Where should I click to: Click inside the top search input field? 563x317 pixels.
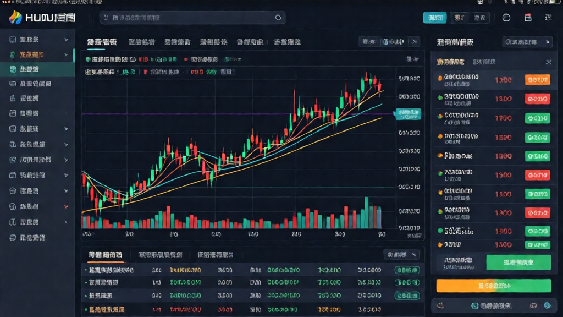[x=192, y=18]
